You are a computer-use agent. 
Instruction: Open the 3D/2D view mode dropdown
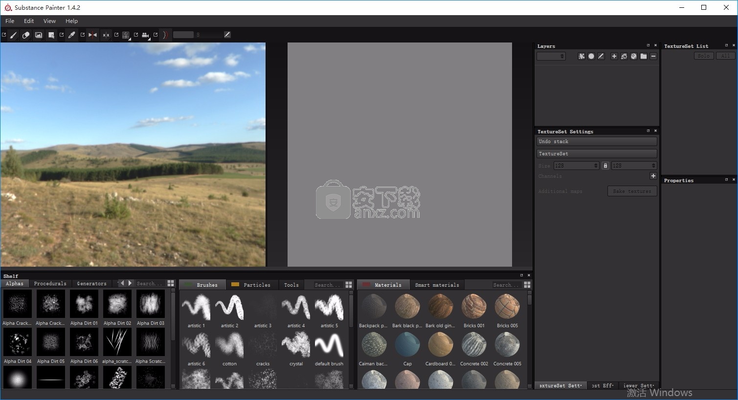pyautogui.click(x=126, y=35)
